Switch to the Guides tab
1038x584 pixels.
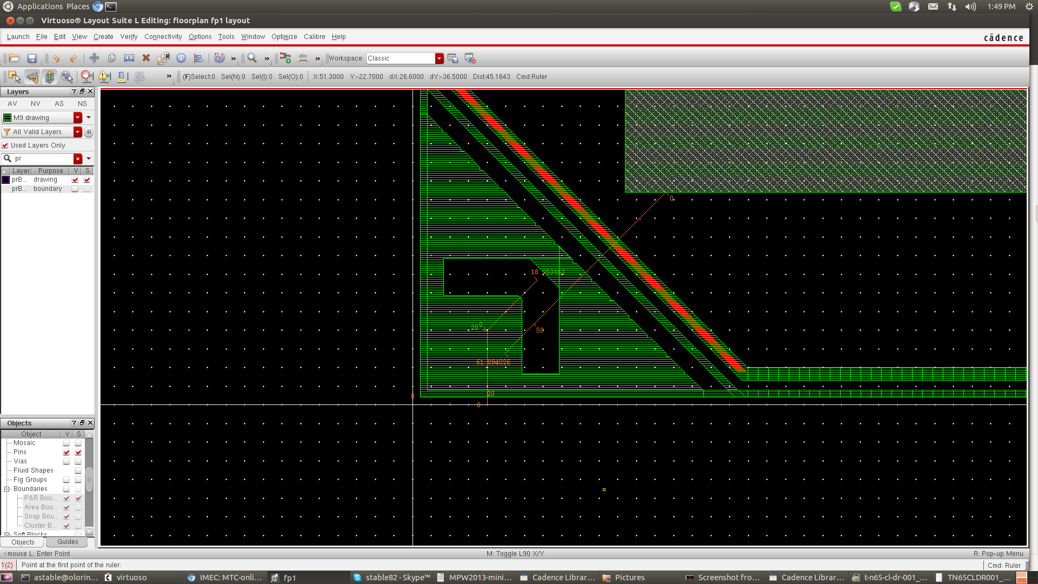coord(68,542)
